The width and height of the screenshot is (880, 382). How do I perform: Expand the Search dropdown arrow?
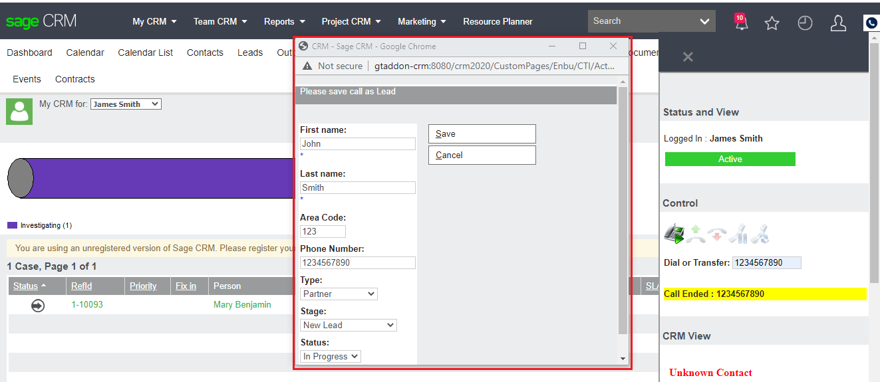point(705,21)
